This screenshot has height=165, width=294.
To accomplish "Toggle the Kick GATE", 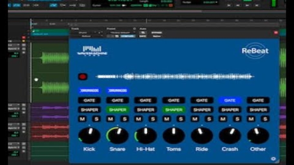I will point(89,101).
